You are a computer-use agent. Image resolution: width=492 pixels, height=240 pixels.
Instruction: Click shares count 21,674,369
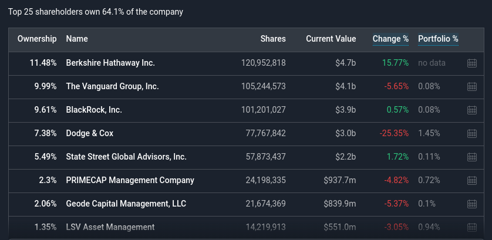coord(266,204)
